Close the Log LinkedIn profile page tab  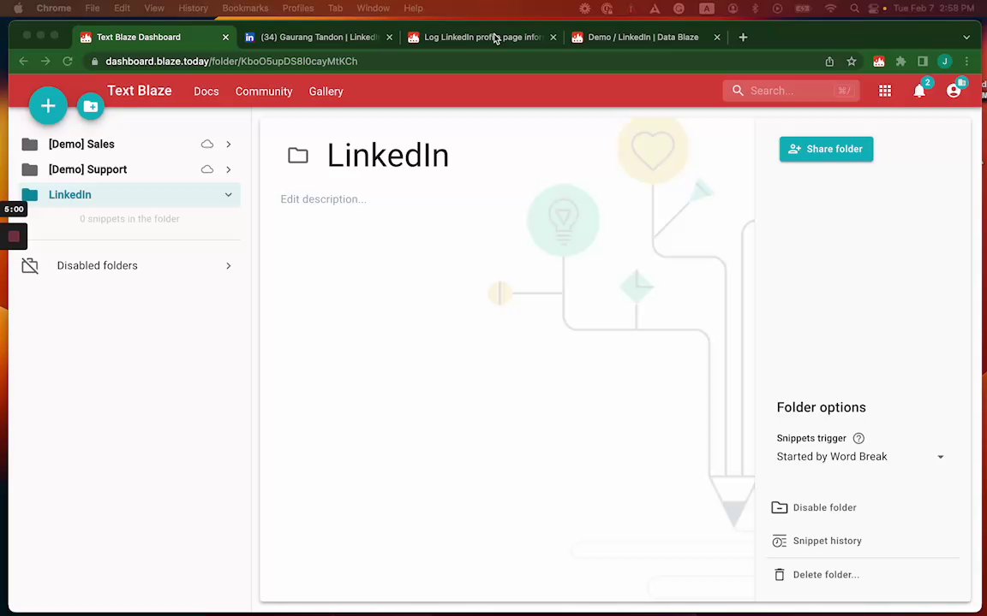[x=553, y=37]
